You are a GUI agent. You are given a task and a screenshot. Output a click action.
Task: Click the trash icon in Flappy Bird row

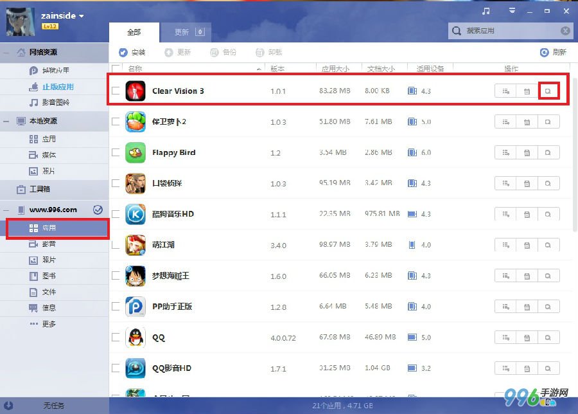pos(527,152)
